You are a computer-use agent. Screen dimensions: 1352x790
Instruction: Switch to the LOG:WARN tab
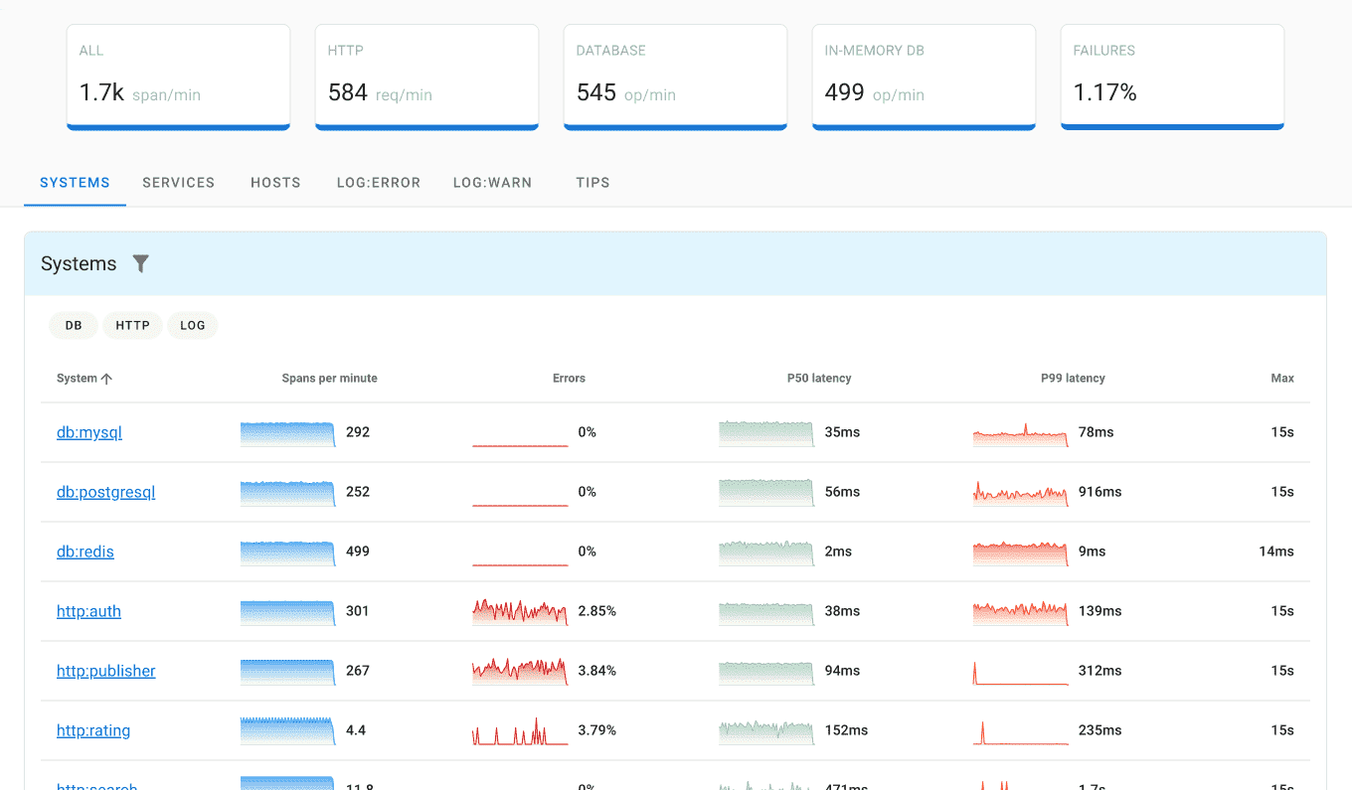(x=492, y=182)
